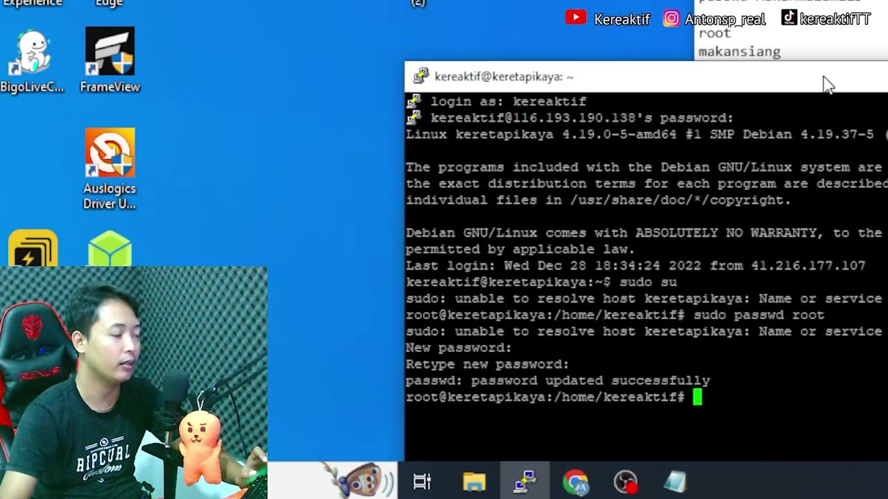Click the 'sudo passwd root' command line
Viewport: 888px width, 499px height.
coord(615,315)
